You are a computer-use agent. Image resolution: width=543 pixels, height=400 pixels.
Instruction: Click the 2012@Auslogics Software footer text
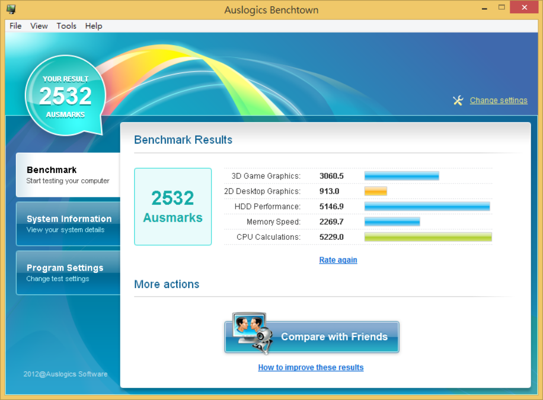pyautogui.click(x=65, y=374)
